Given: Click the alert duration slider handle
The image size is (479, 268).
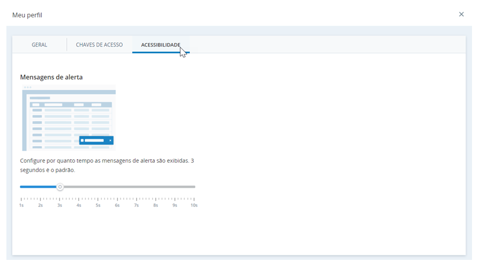Looking at the screenshot, I should (x=60, y=187).
